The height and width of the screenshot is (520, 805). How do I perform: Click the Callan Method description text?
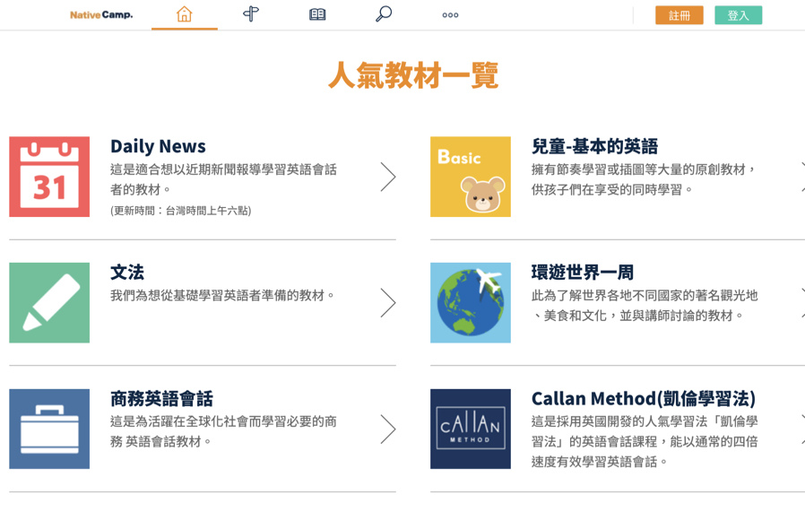(645, 441)
